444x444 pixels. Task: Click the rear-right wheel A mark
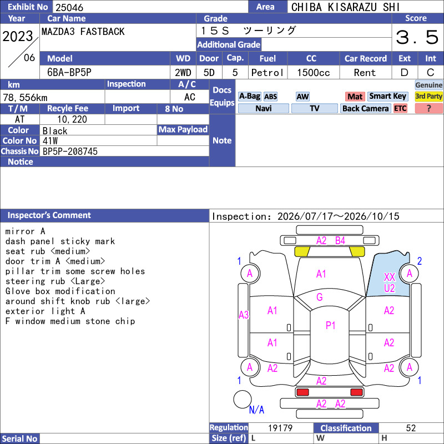click(410, 367)
